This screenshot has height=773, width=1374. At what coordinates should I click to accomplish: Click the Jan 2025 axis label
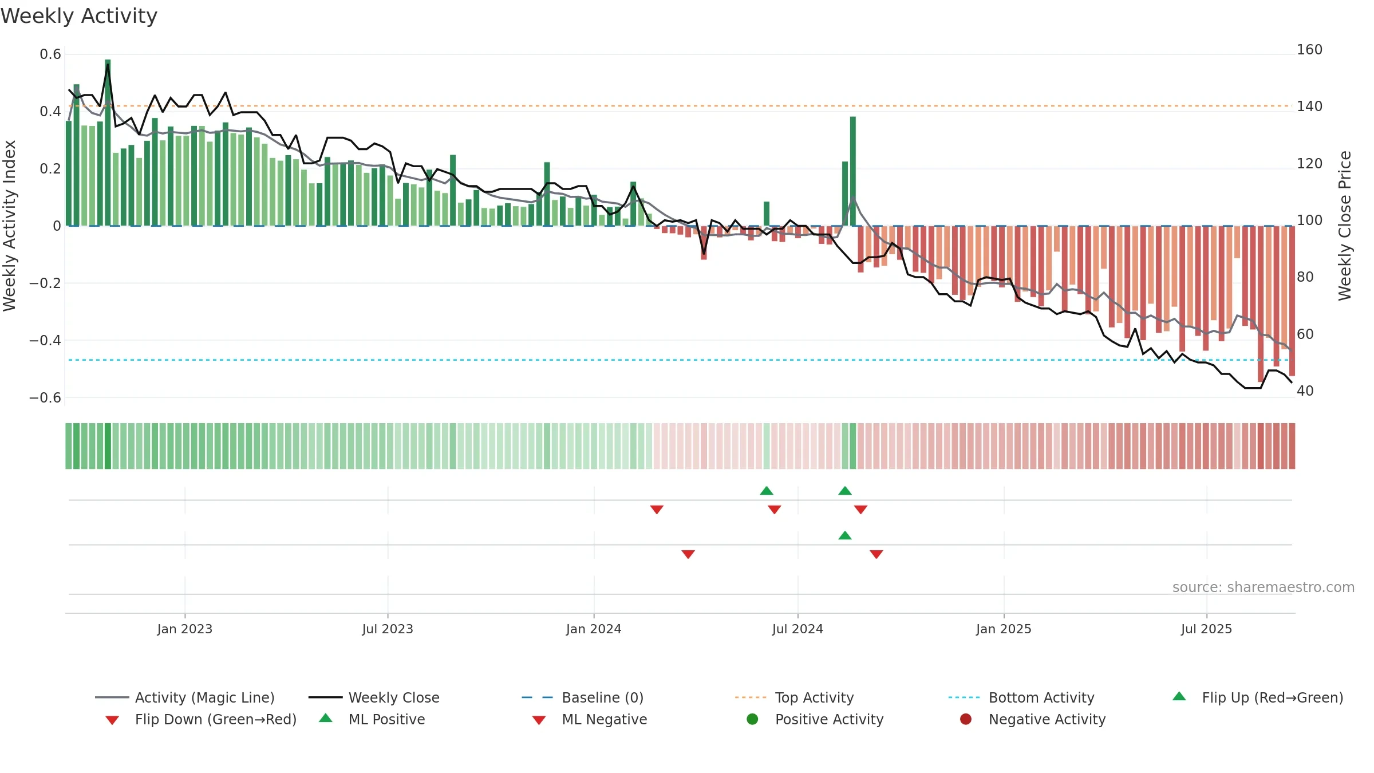pyautogui.click(x=1004, y=629)
